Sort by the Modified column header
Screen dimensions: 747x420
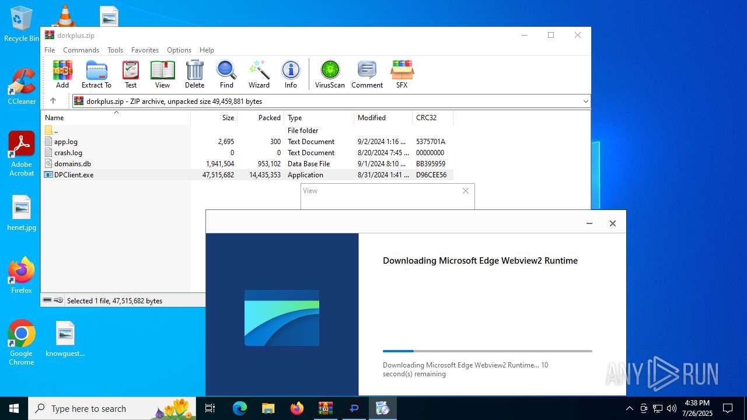click(x=383, y=118)
